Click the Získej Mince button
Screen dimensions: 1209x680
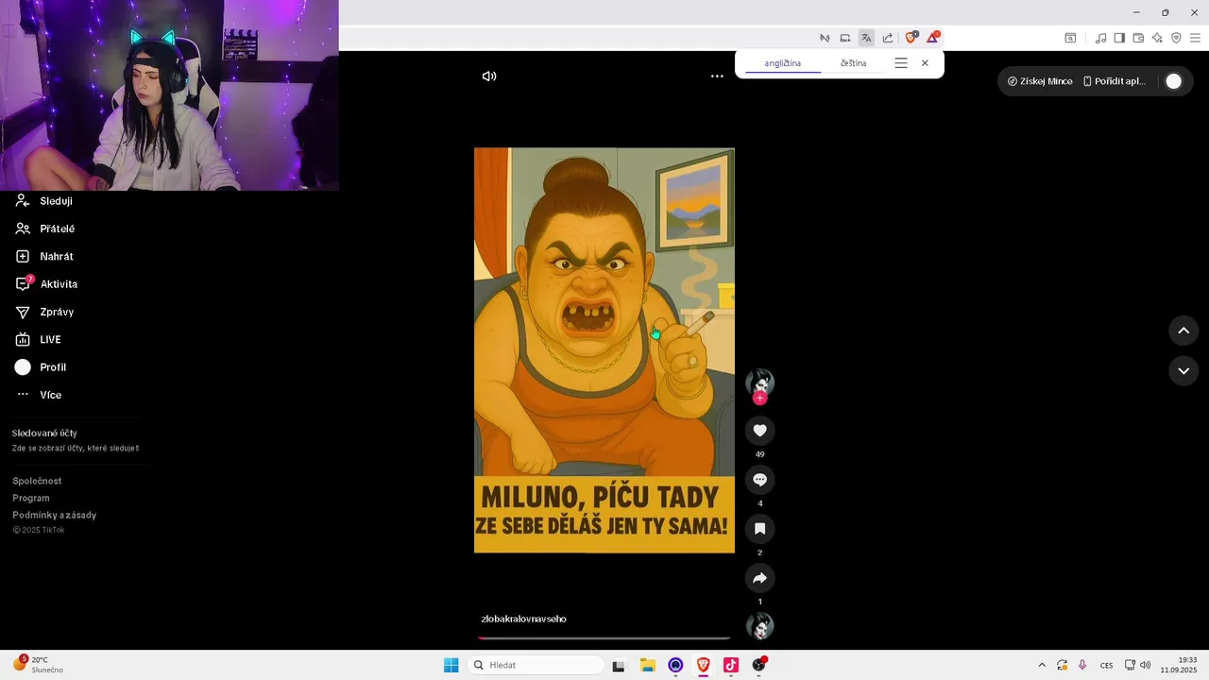click(1039, 81)
